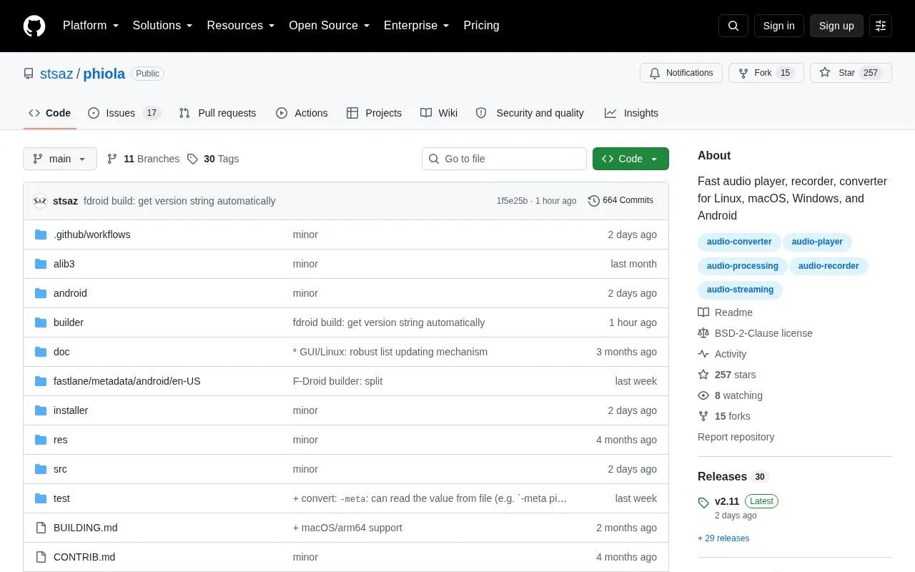Click the Go to file search field

tap(504, 159)
